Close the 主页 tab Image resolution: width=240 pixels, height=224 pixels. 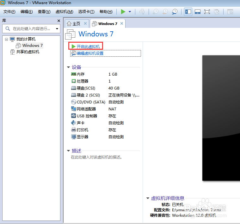(85, 23)
